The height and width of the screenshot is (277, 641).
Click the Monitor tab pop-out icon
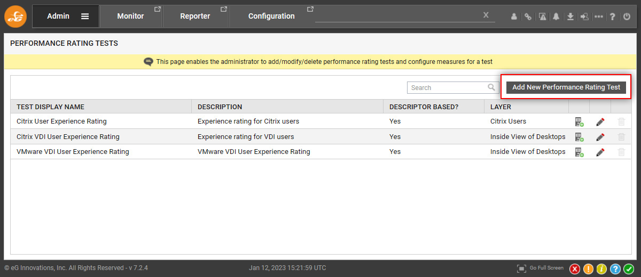(158, 9)
